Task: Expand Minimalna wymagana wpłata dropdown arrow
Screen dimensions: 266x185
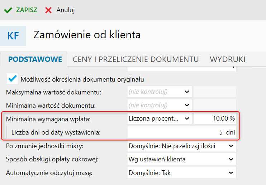Action: 187,118
